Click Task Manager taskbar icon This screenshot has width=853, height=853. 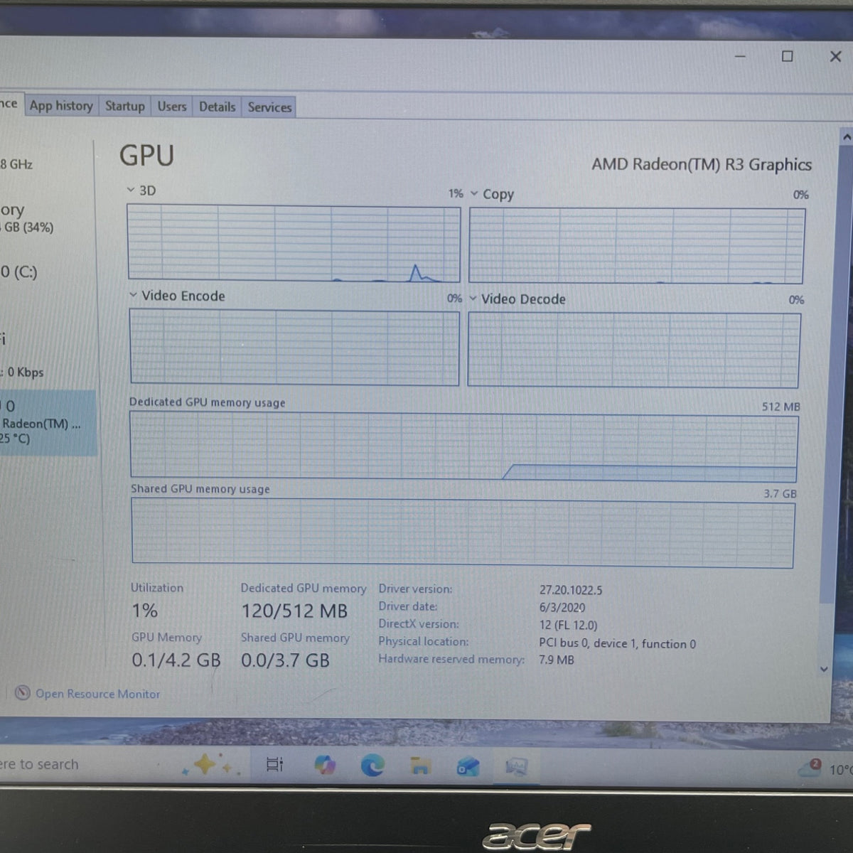[x=516, y=766]
